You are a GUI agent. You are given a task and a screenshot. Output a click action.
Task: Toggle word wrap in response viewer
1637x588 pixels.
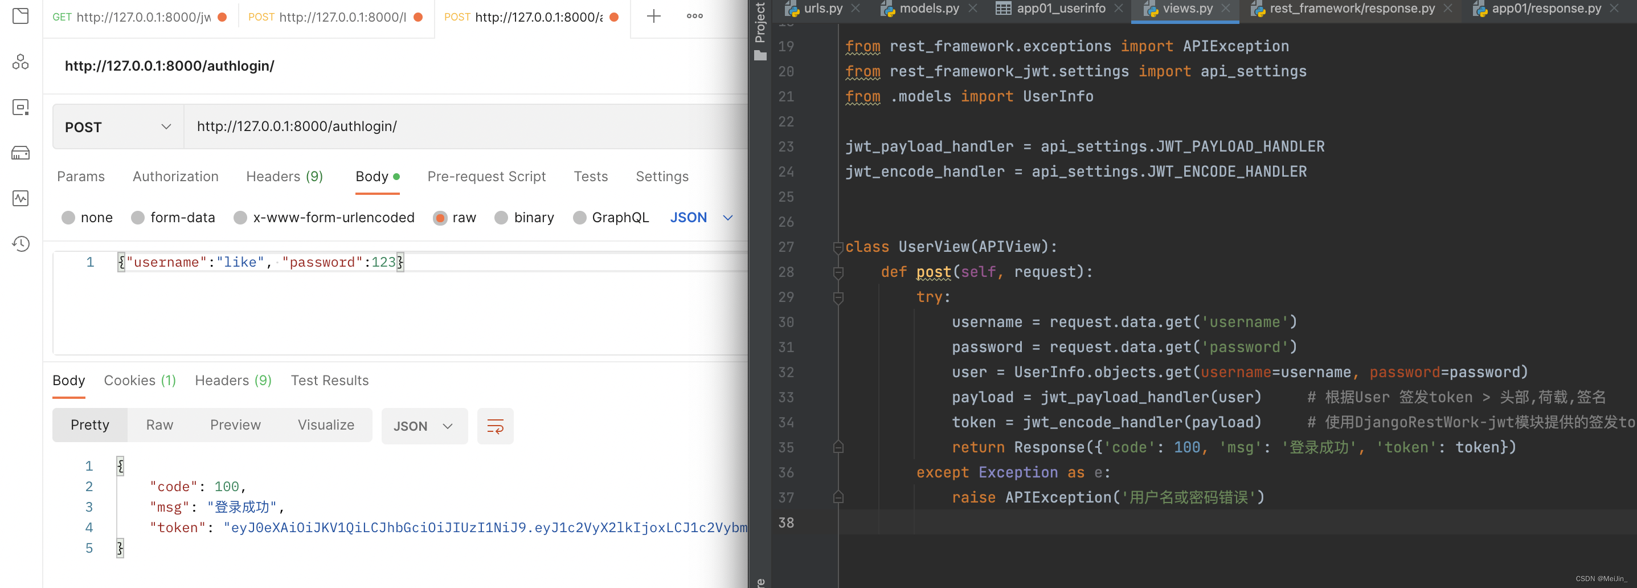coord(495,426)
